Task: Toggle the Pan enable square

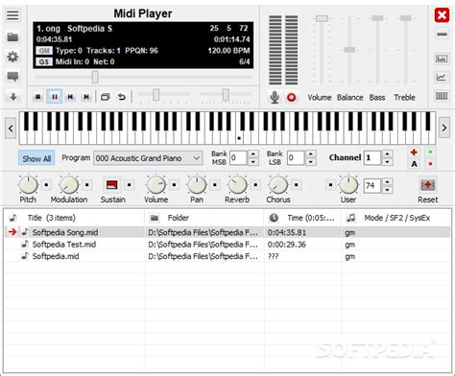Action: pos(215,185)
